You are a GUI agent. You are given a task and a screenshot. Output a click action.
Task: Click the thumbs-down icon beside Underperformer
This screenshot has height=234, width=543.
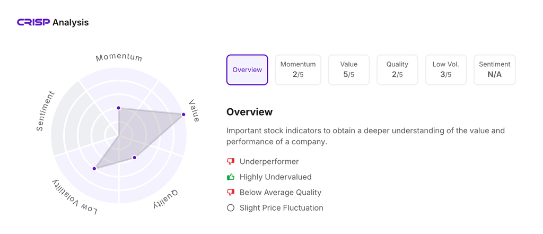tap(231, 161)
